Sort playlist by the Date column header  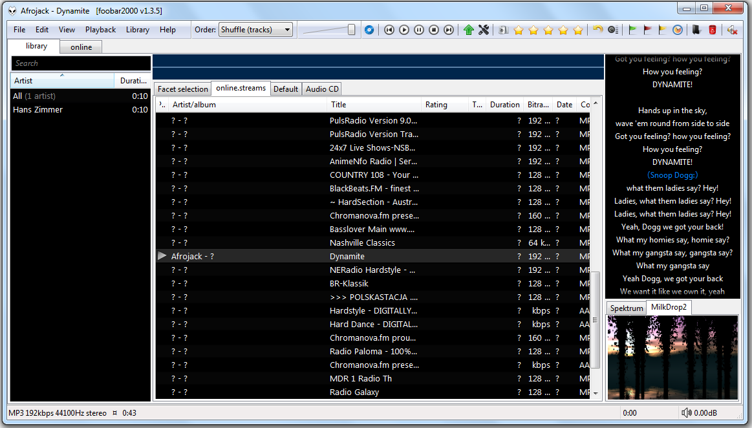pos(564,105)
